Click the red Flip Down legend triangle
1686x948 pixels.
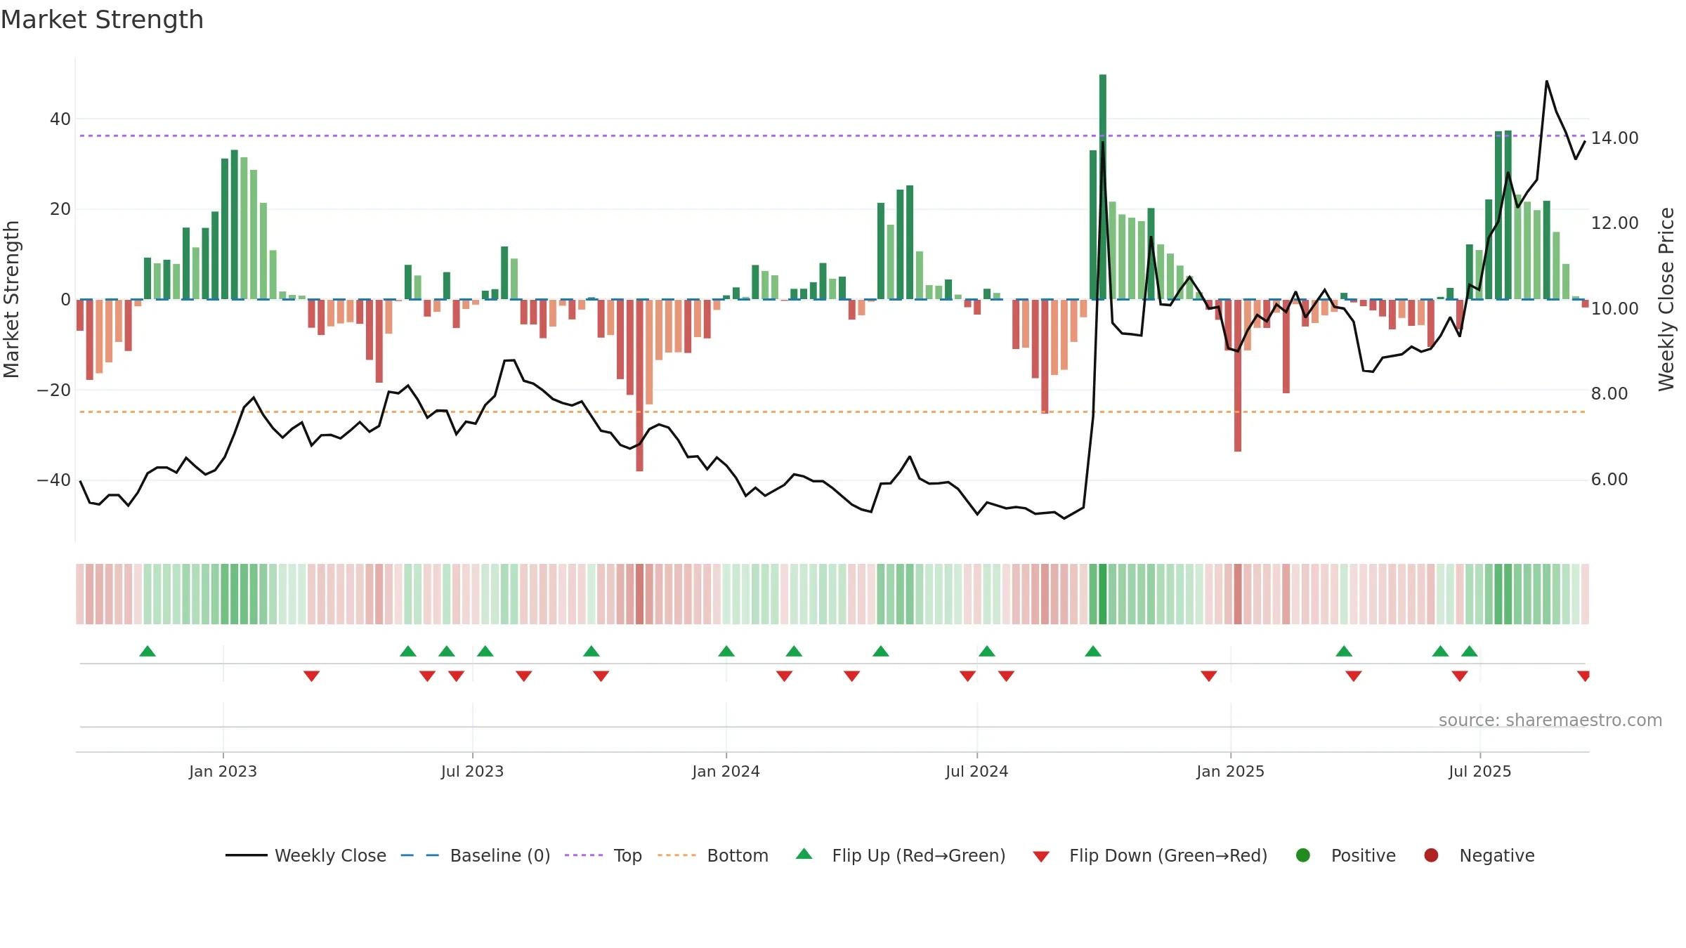click(1041, 856)
